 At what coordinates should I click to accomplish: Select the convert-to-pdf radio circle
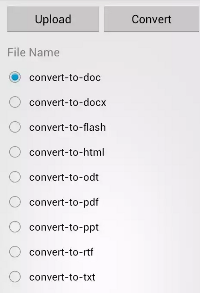coord(15,202)
